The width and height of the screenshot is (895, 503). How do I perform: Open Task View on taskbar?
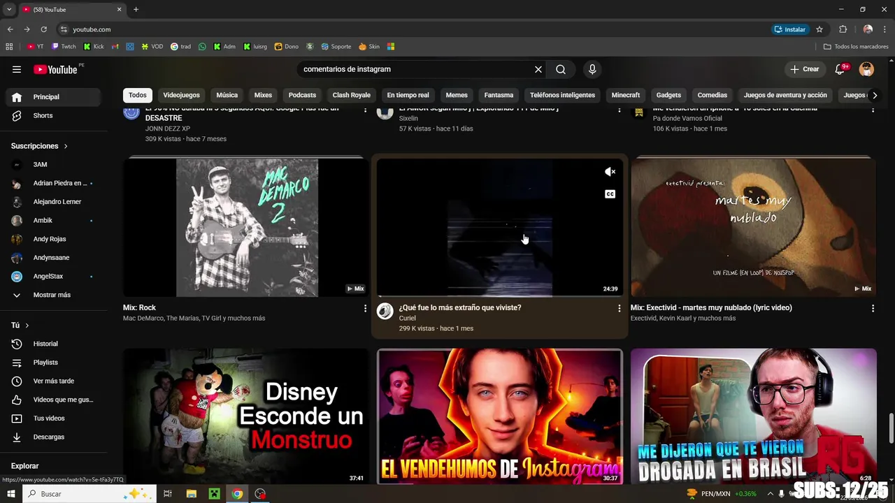click(x=168, y=494)
